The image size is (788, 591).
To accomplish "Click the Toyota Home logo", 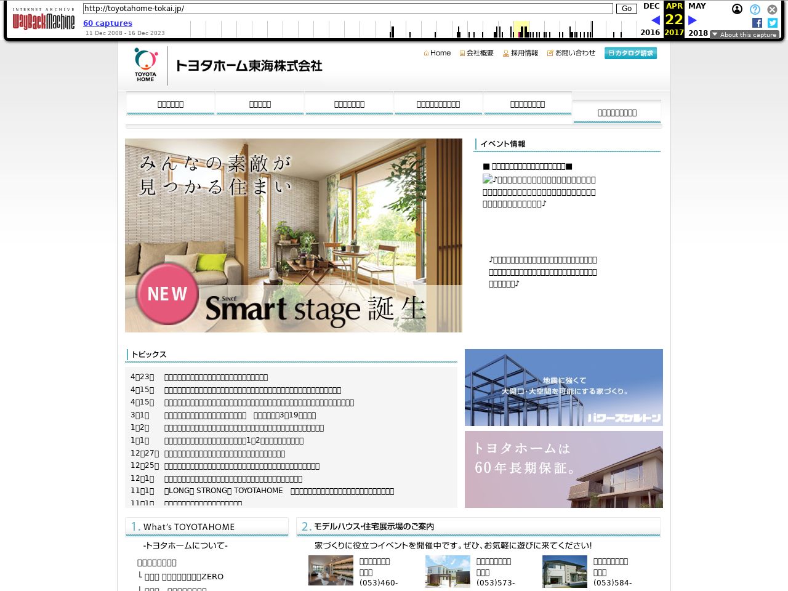I will pos(146,65).
